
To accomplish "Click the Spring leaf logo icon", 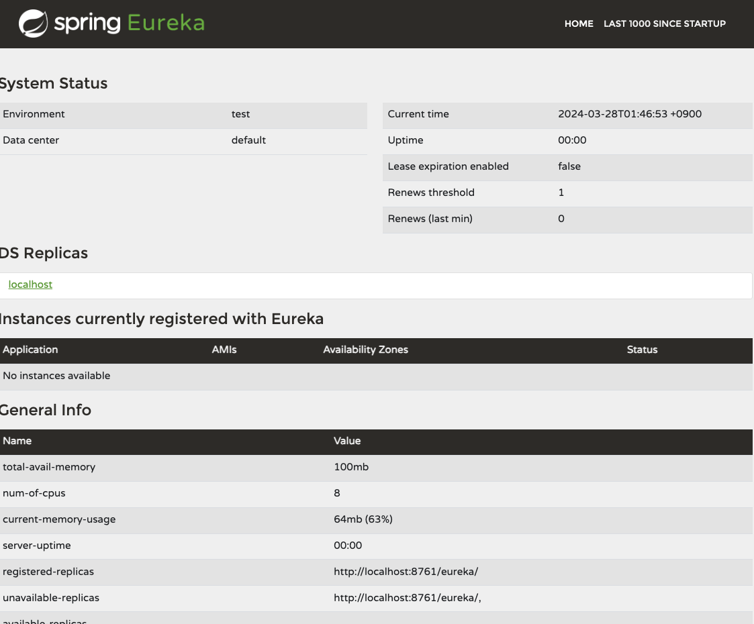I will pyautogui.click(x=33, y=23).
